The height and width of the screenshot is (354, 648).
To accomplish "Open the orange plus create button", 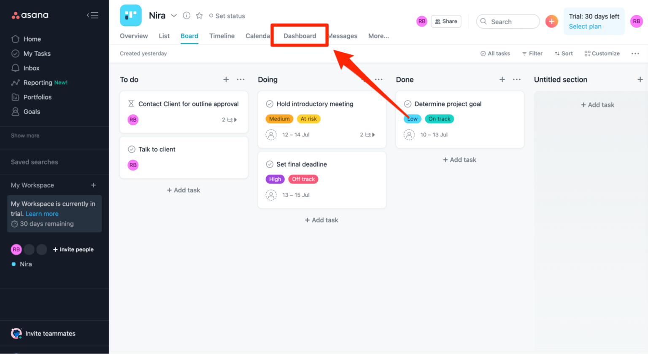I will pos(552,21).
